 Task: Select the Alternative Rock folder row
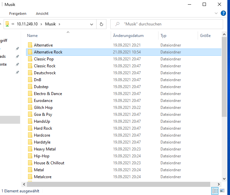[x=124, y=52]
